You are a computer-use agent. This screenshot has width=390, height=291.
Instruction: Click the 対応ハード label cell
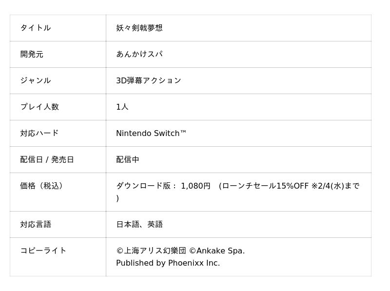(x=39, y=133)
